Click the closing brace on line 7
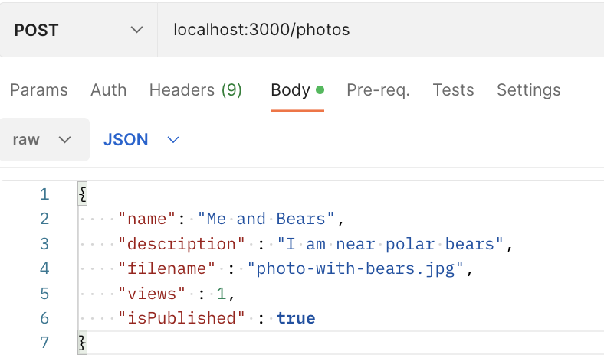Image resolution: width=604 pixels, height=361 pixels. (83, 342)
